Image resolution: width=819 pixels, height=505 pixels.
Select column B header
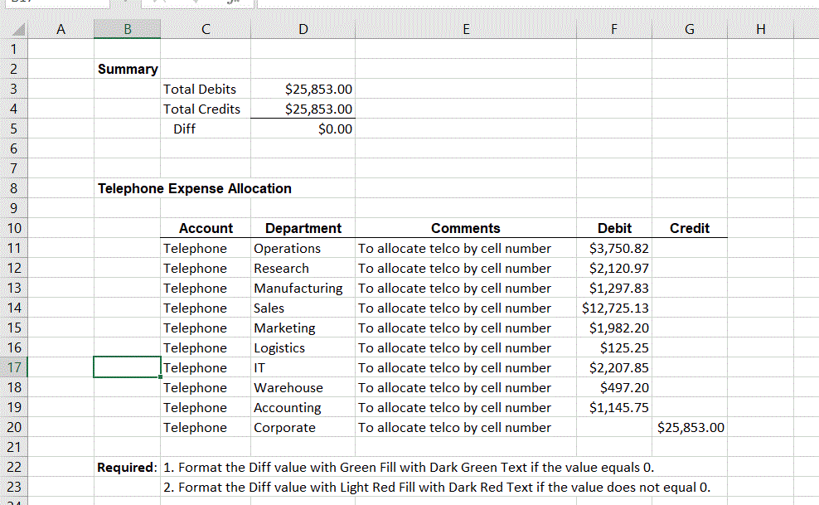tap(127, 29)
